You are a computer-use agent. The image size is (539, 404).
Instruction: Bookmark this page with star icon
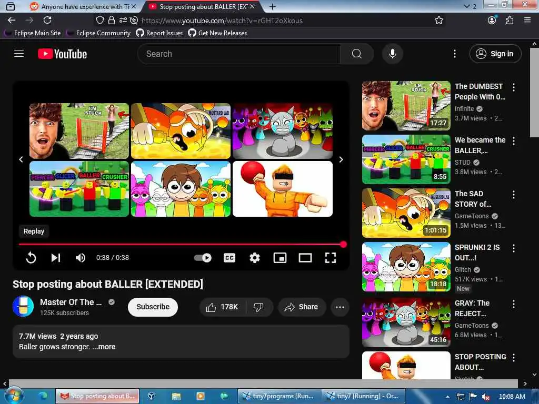pos(438,21)
